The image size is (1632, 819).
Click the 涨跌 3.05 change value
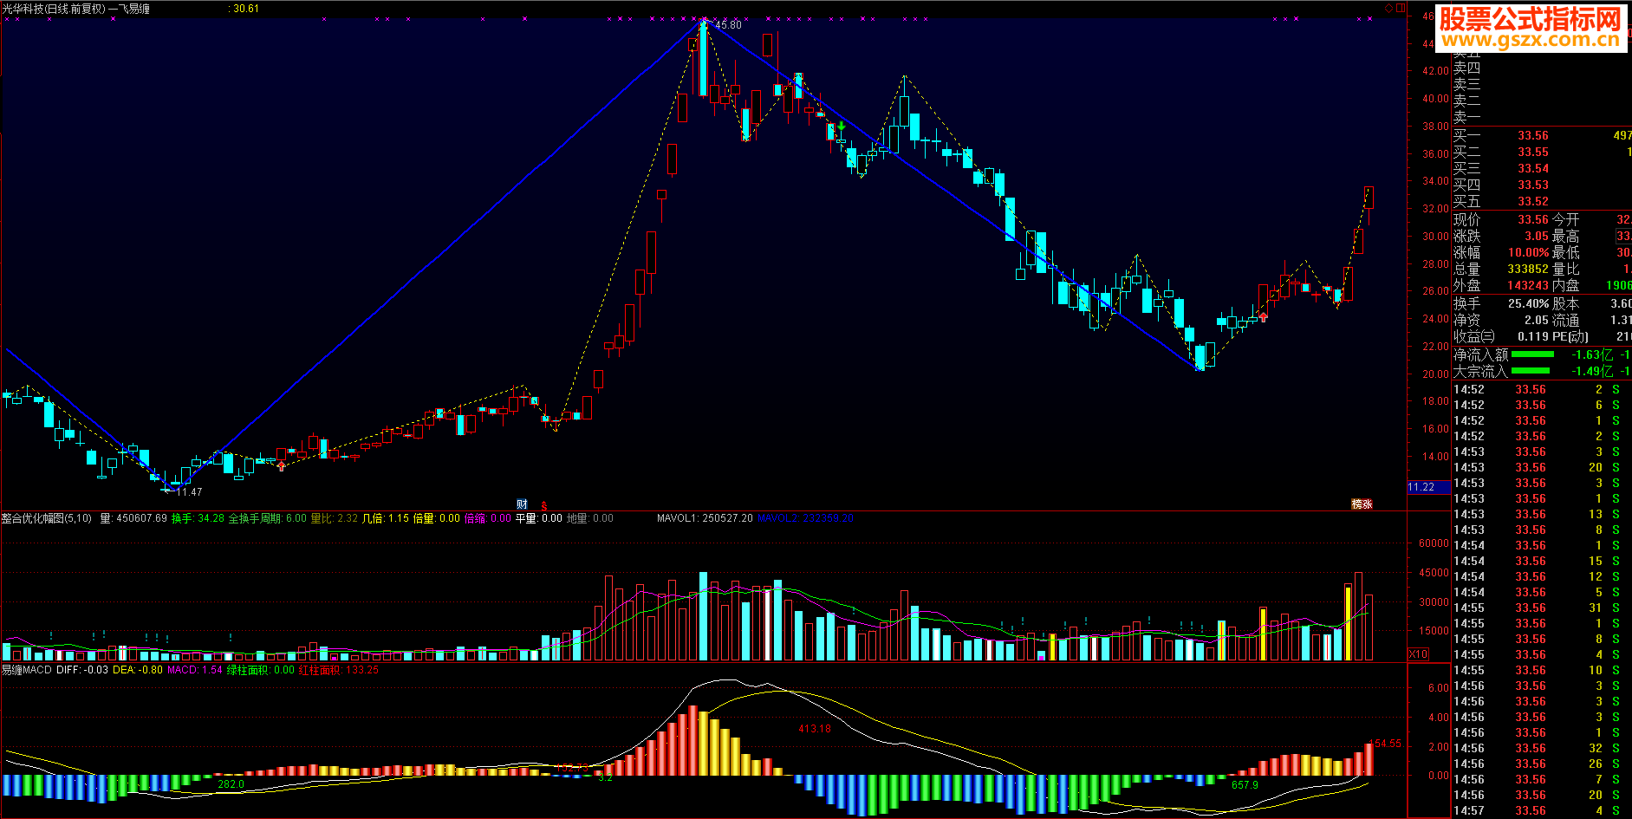[x=1537, y=236]
